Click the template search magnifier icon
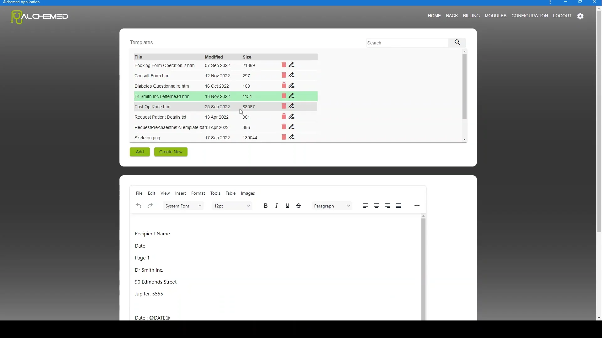Image resolution: width=602 pixels, height=338 pixels. (x=457, y=42)
